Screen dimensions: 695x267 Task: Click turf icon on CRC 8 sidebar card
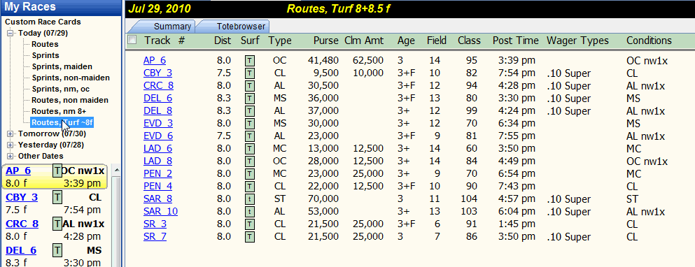[x=57, y=224]
